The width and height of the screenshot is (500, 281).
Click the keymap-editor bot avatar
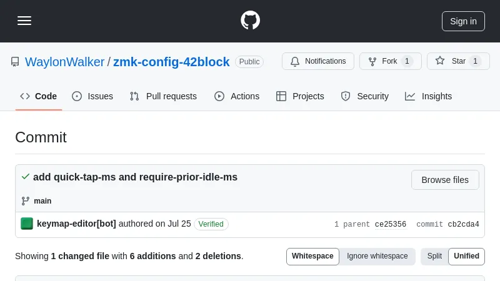(27, 224)
